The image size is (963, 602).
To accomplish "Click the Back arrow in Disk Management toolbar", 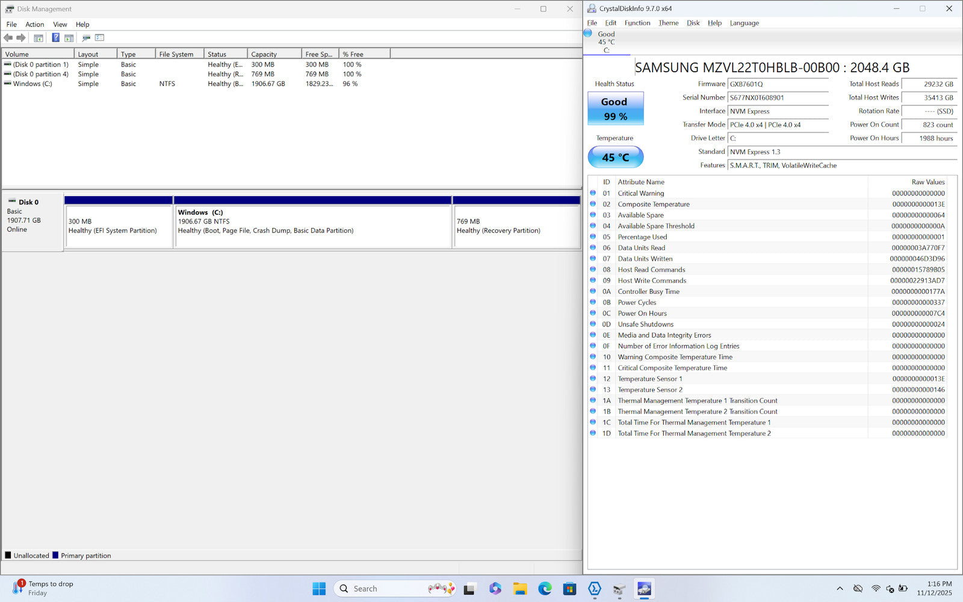I will (8, 38).
